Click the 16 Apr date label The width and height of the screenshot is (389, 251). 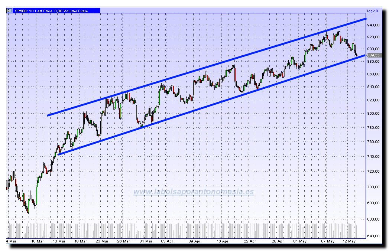(x=222, y=241)
